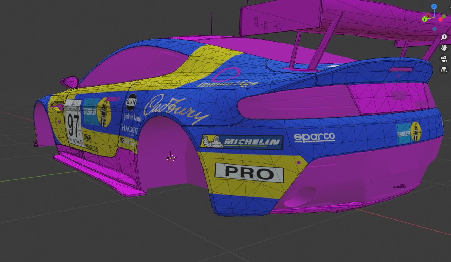Image resolution: width=451 pixels, height=262 pixels.
Task: Snap view to the labeled X axis
Action: 428,16
